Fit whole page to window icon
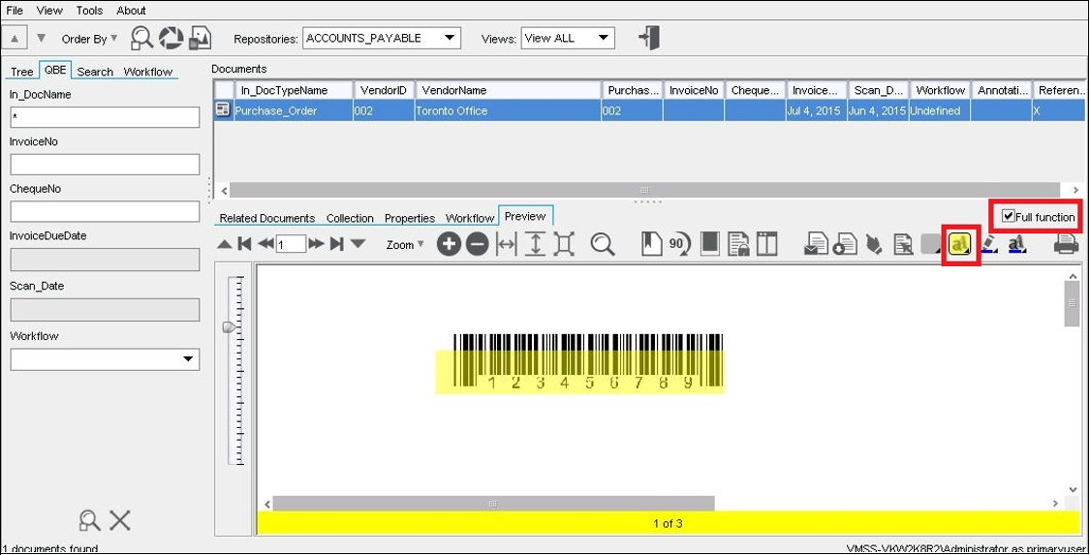The image size is (1090, 555). 564,244
